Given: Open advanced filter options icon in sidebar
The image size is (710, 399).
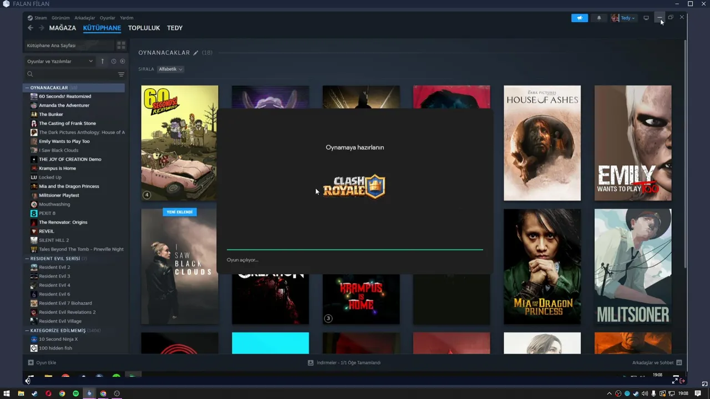Looking at the screenshot, I should (x=121, y=74).
